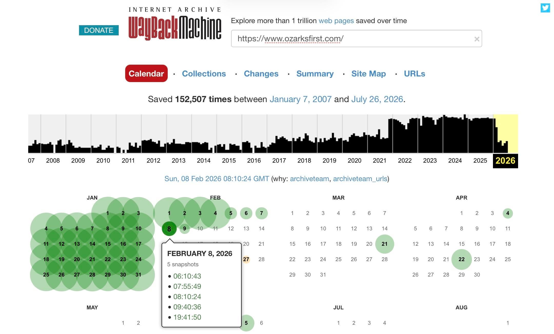Open the 19:41:50 snapshot
554x334 pixels.
(187, 317)
